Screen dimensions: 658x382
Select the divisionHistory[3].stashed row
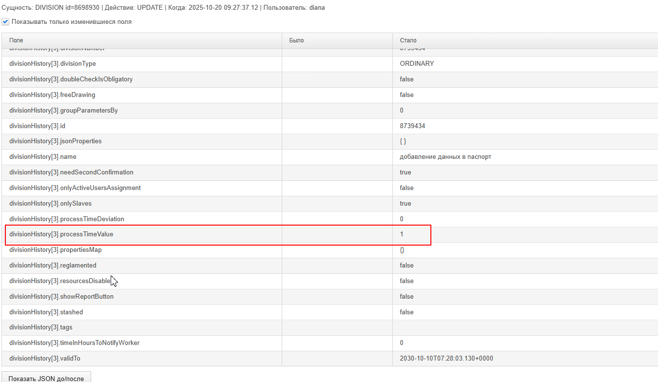330,312
